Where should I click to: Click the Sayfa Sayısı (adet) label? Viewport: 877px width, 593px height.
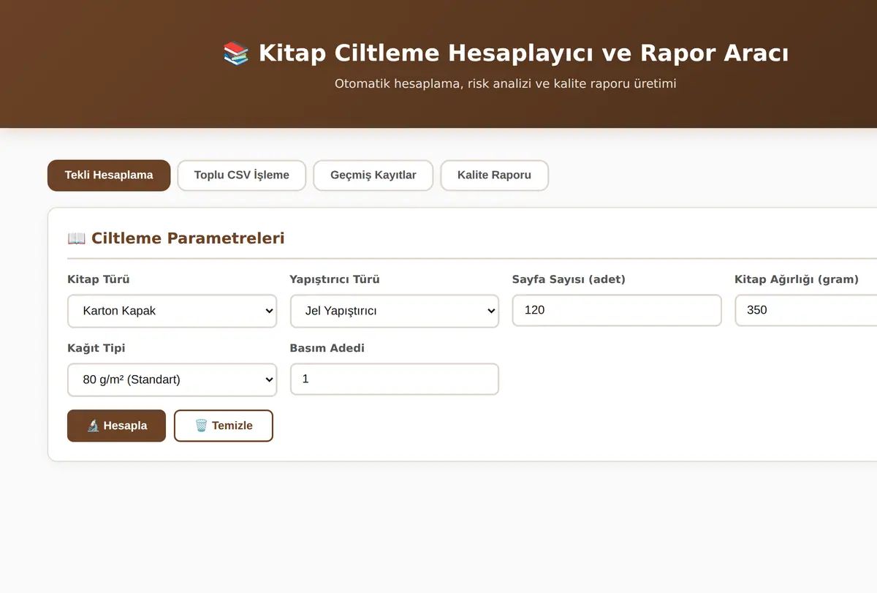point(569,279)
